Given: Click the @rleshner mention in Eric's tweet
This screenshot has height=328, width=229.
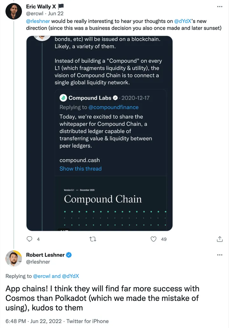Looking at the screenshot, I should coord(38,21).
